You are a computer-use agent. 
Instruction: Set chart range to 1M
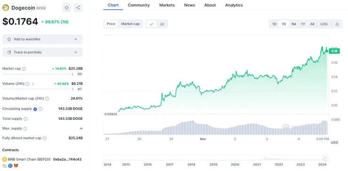click(293, 24)
